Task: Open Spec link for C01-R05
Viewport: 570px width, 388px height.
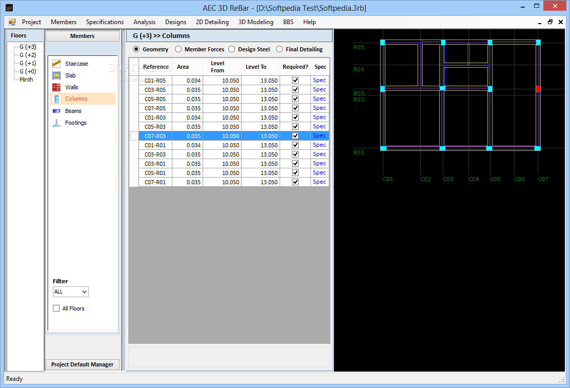Action: click(319, 81)
